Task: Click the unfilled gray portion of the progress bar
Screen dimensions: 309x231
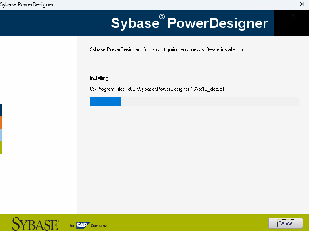Action: tap(209, 101)
